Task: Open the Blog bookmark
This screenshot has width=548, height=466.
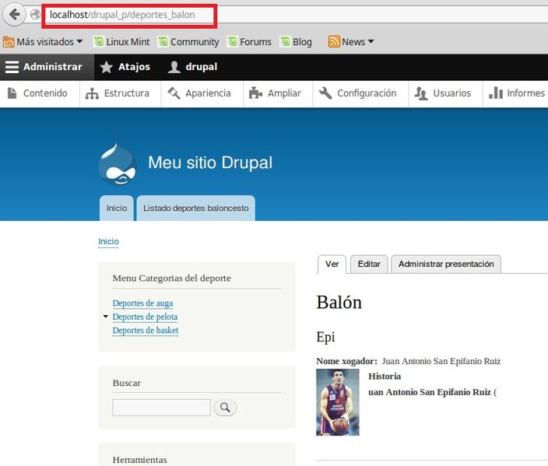Action: [x=297, y=42]
